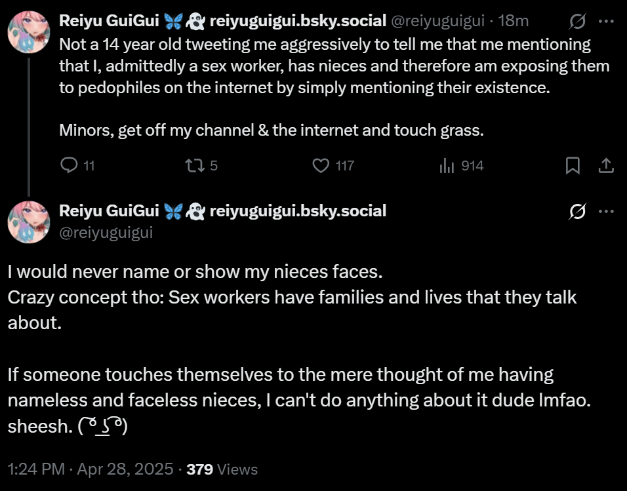The height and width of the screenshot is (491, 627).
Task: Click the profile avatar on the lower post
Action: coord(29,222)
